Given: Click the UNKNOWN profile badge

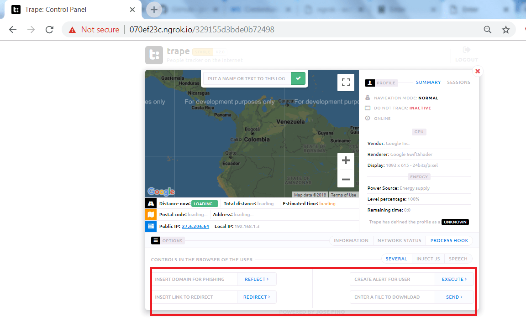Looking at the screenshot, I should tap(455, 222).
